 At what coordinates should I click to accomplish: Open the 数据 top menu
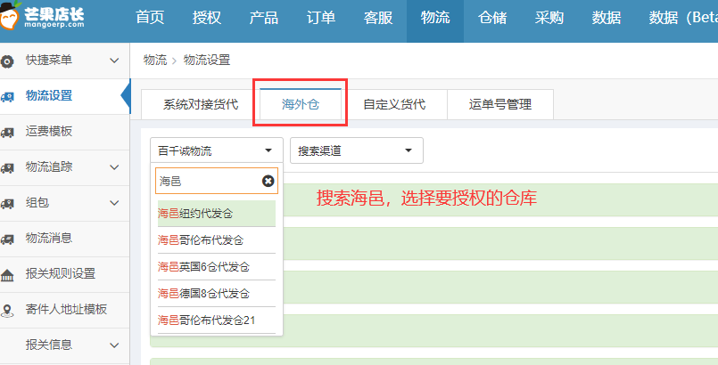[607, 19]
